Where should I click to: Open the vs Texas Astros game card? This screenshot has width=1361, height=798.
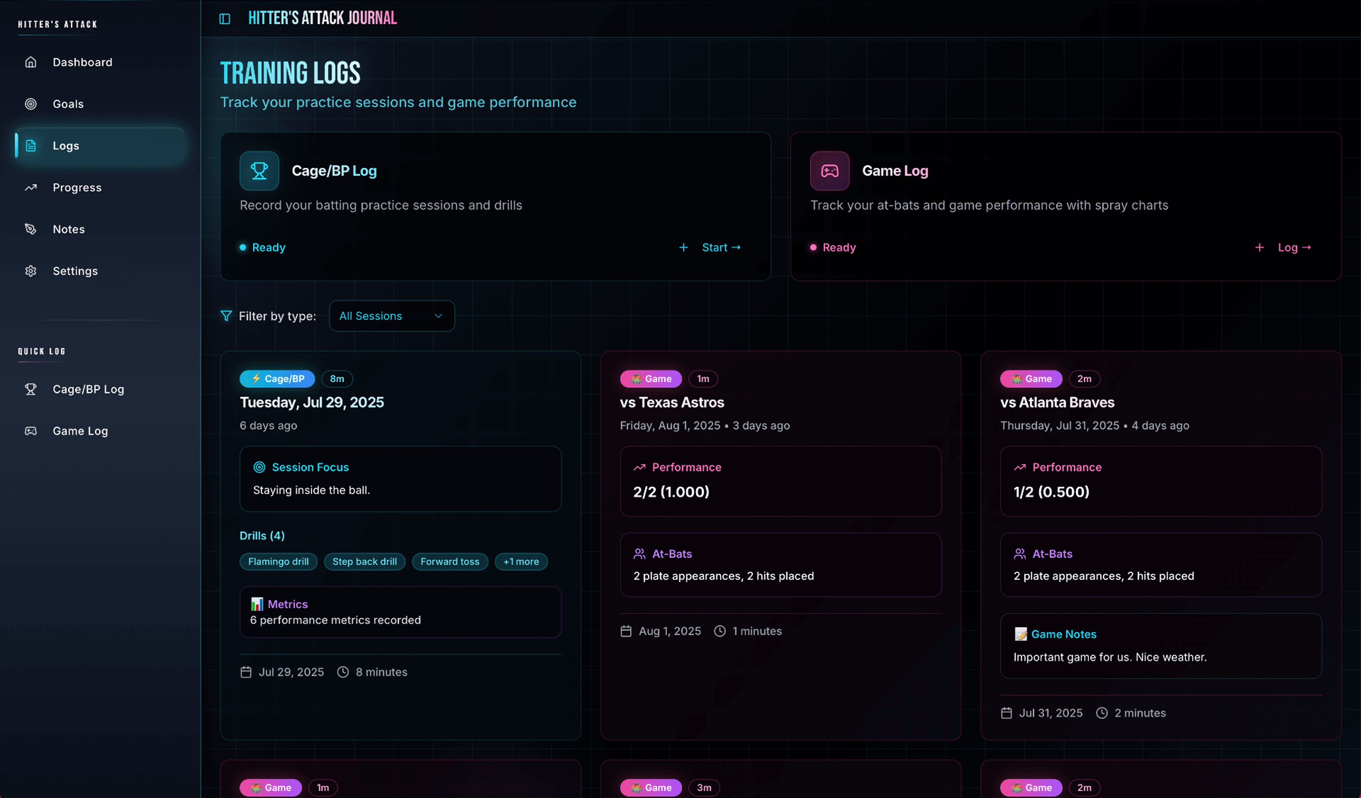[x=672, y=402]
